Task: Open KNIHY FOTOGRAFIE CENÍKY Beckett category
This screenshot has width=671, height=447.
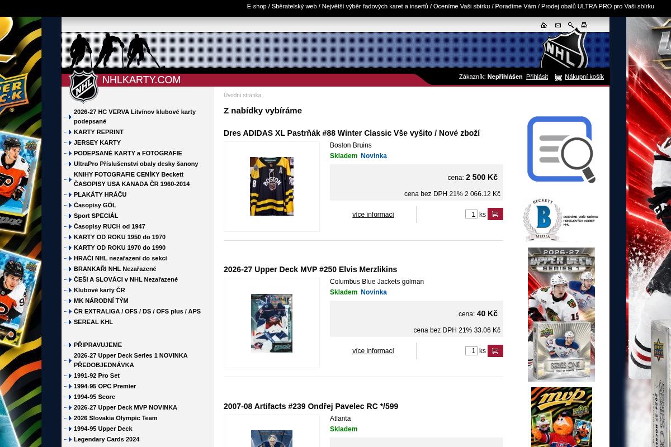Action: (132, 179)
